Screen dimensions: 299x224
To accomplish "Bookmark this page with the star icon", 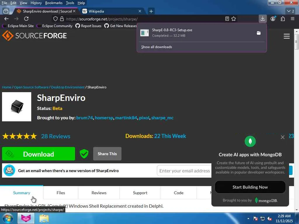I will (234, 19).
